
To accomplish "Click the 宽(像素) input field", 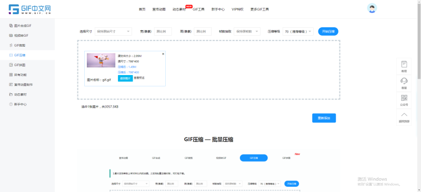I will coord(163,31).
